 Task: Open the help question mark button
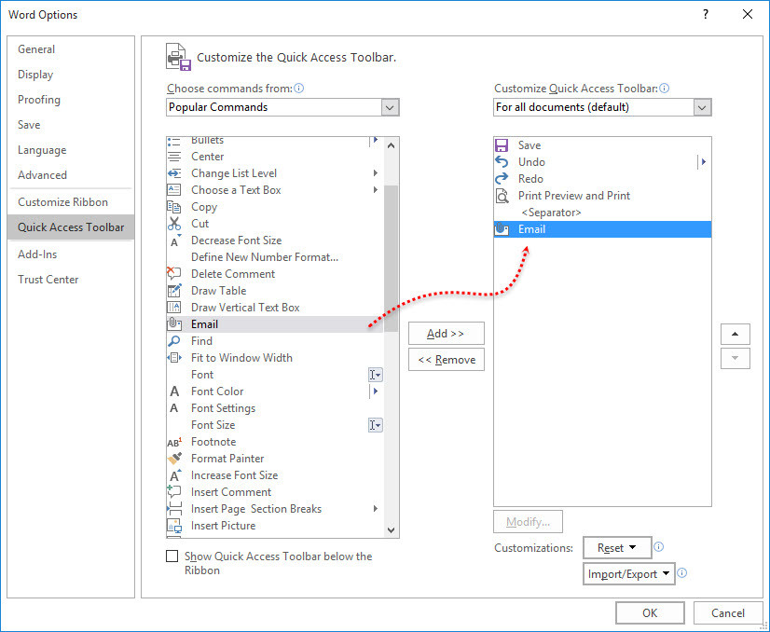tap(706, 14)
